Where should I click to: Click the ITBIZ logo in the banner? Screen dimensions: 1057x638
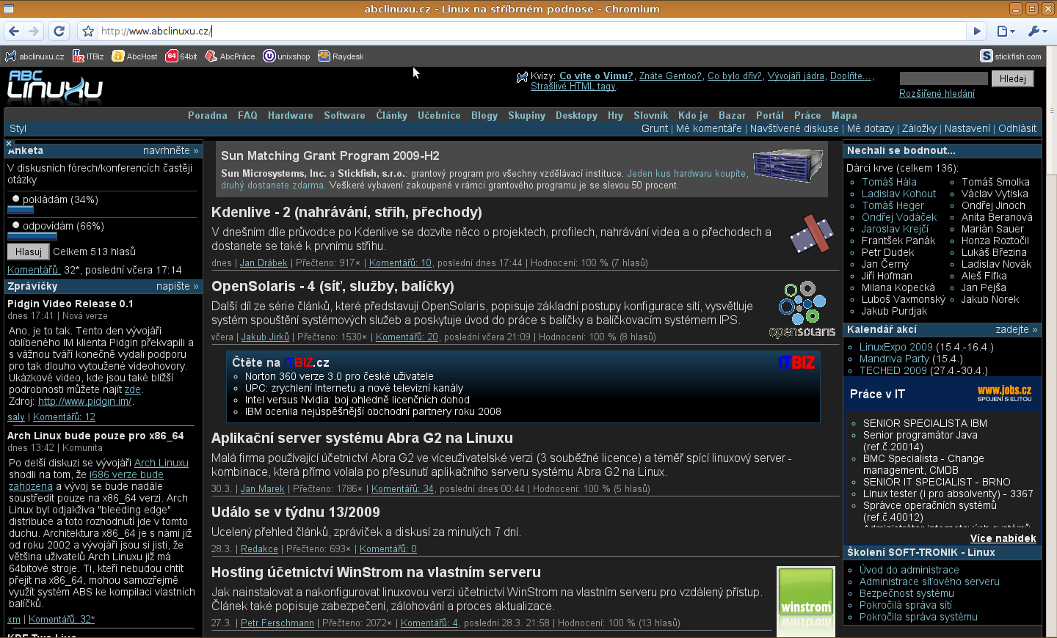tap(796, 362)
